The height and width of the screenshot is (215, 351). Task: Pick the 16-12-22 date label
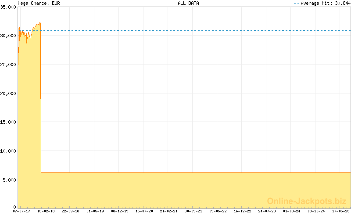[x=243, y=211]
